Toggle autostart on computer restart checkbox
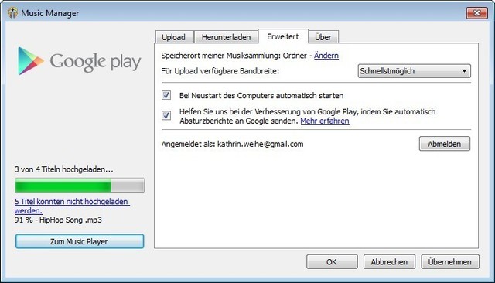Image resolution: width=495 pixels, height=283 pixels. click(x=166, y=95)
